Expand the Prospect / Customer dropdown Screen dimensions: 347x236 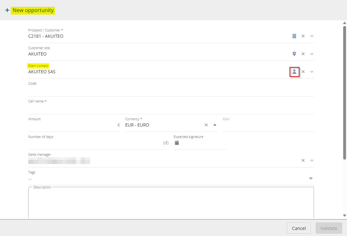click(312, 36)
